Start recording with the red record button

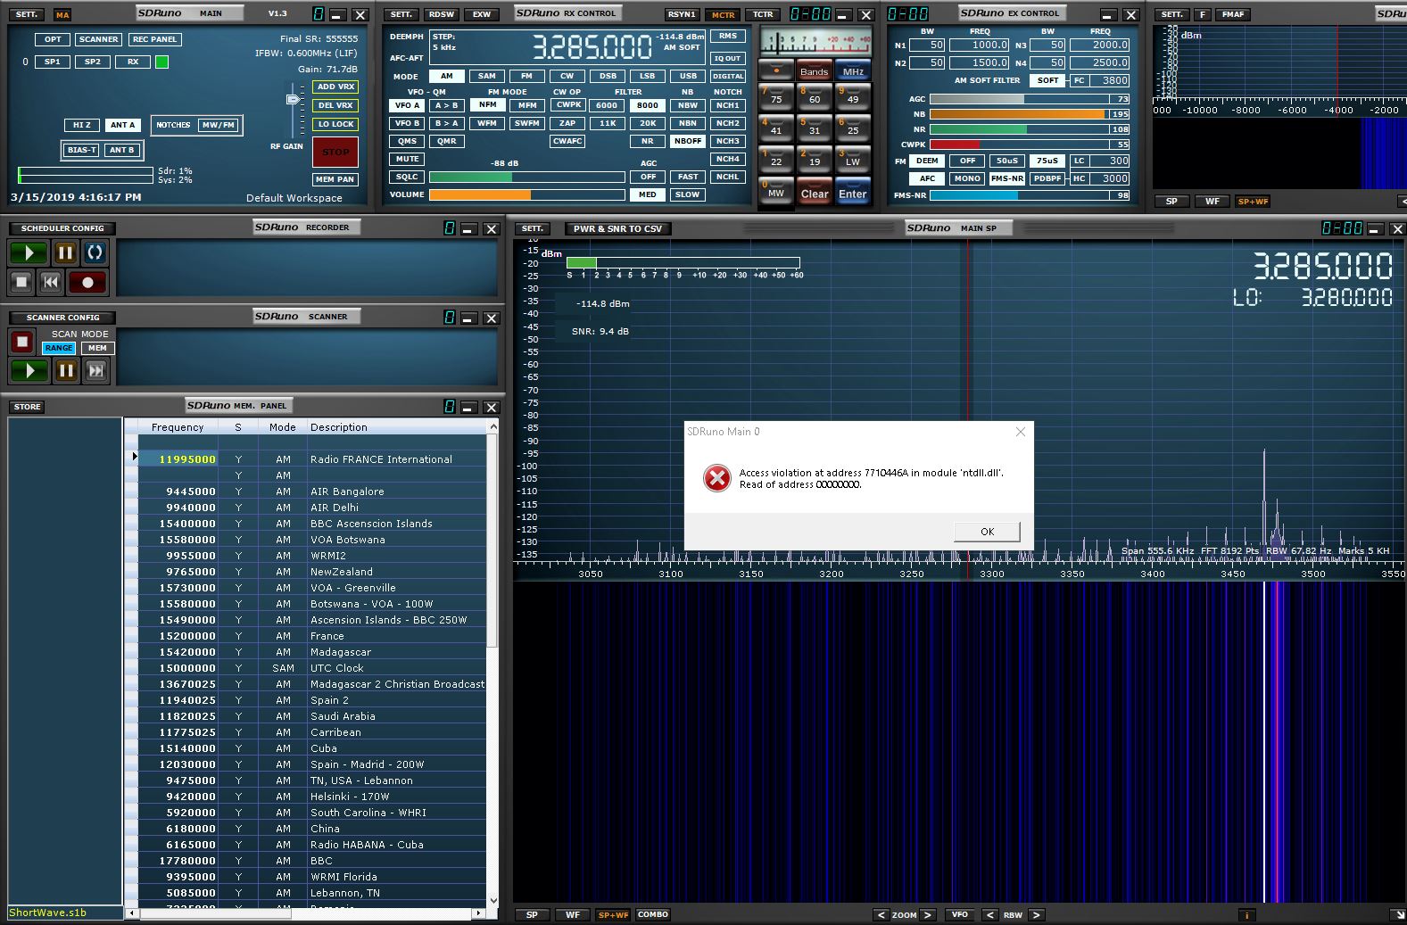(x=87, y=282)
